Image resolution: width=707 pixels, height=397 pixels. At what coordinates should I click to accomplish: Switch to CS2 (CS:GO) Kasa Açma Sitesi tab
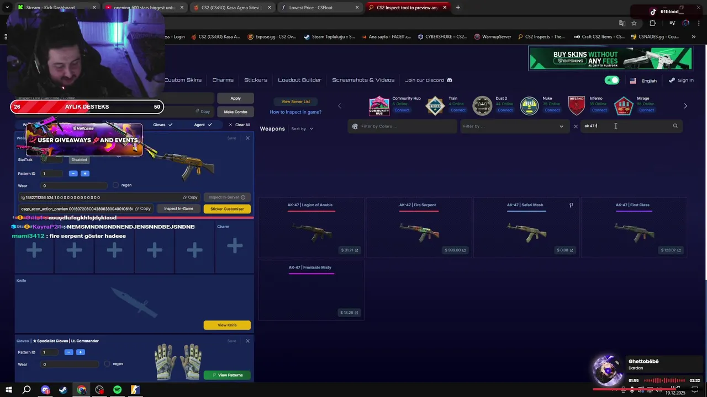pyautogui.click(x=233, y=8)
